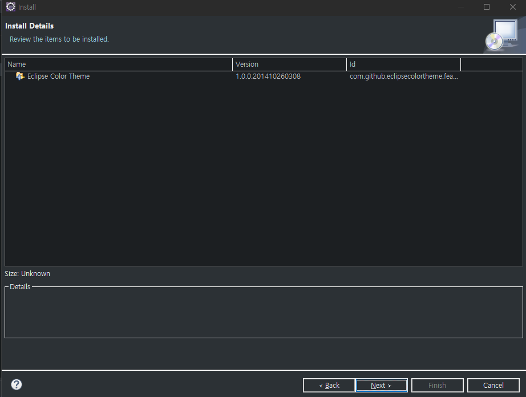Viewport: 526px width, 397px height.
Task: Click version 1.0.0.201410260308 cell
Action: coord(268,76)
